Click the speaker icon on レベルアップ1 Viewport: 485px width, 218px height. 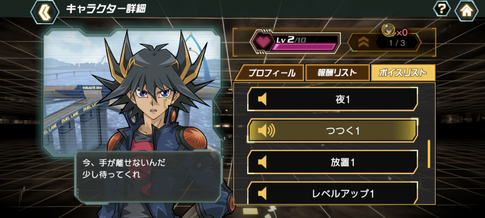(x=262, y=194)
